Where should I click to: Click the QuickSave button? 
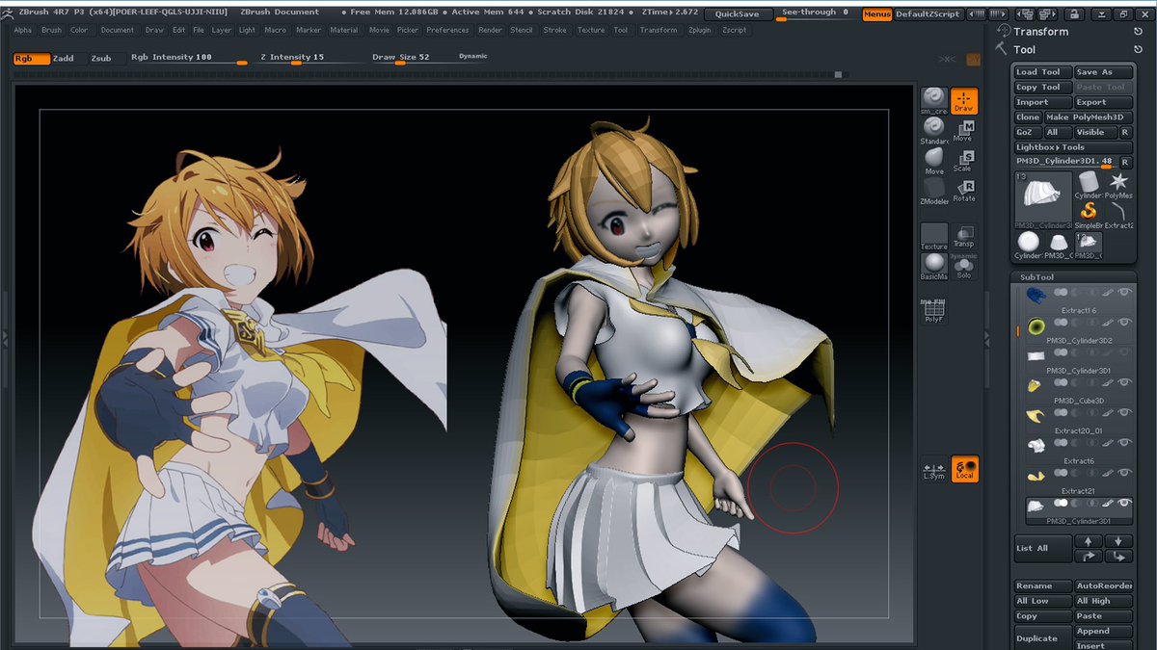point(738,14)
